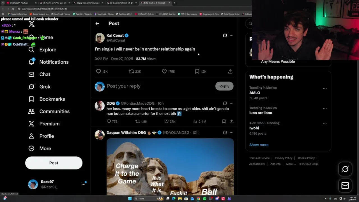The height and width of the screenshot is (202, 359).
Task: Open Bookmarks icon in sidebar
Action: [x=31, y=99]
